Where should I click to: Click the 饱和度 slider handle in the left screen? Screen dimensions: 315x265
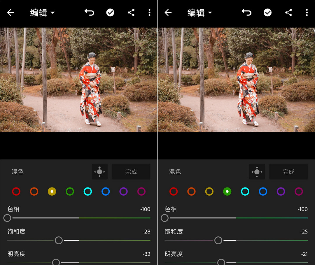click(x=59, y=240)
